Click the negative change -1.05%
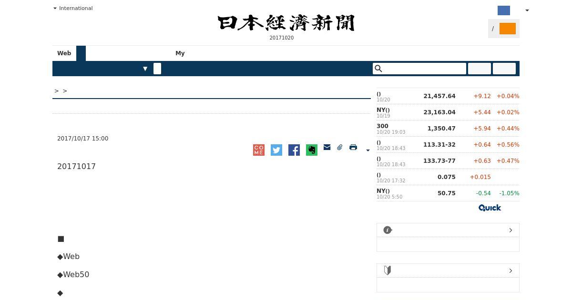 pos(509,193)
